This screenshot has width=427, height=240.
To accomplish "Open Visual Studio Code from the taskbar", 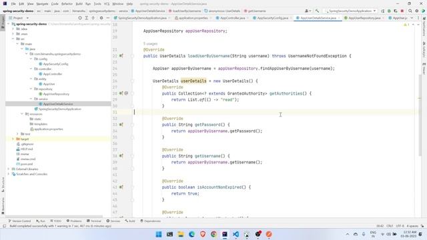I will coord(236,234).
